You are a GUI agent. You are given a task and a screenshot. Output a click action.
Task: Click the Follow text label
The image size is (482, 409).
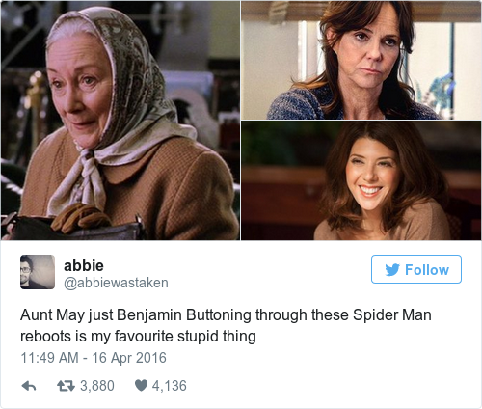[427, 270]
